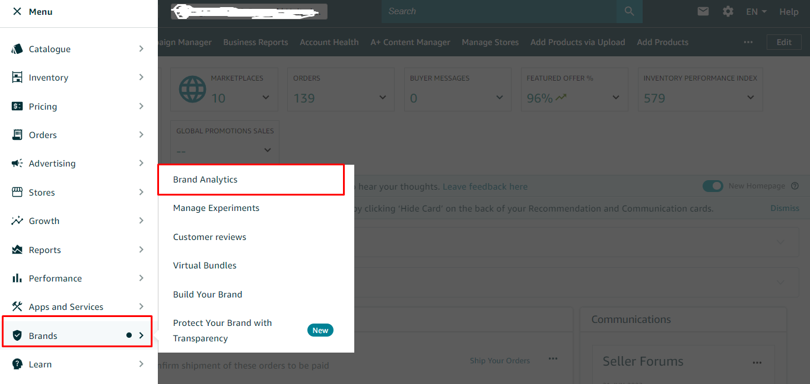Expand the Marketplaces card dropdown
This screenshot has height=384, width=810.
[x=266, y=98]
